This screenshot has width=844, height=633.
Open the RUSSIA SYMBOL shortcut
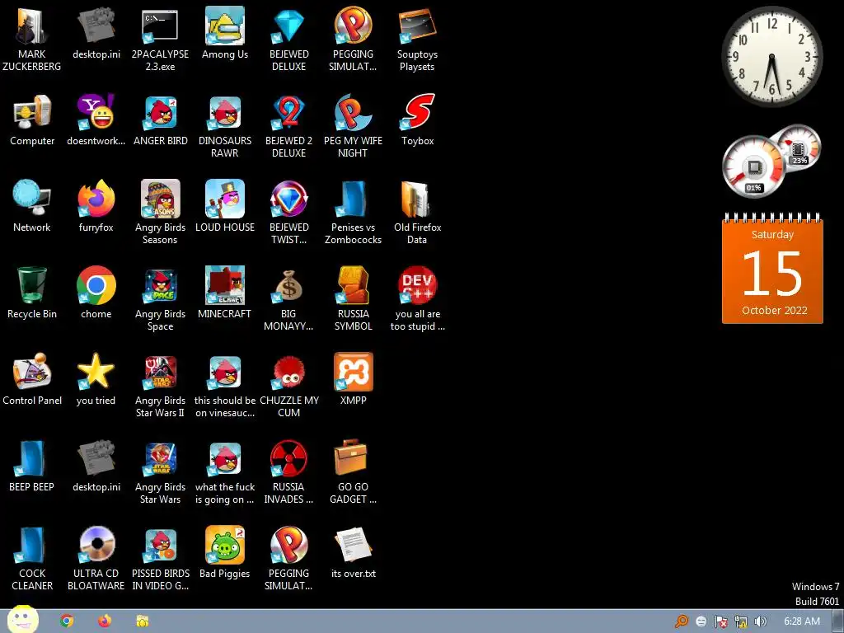pos(353,286)
